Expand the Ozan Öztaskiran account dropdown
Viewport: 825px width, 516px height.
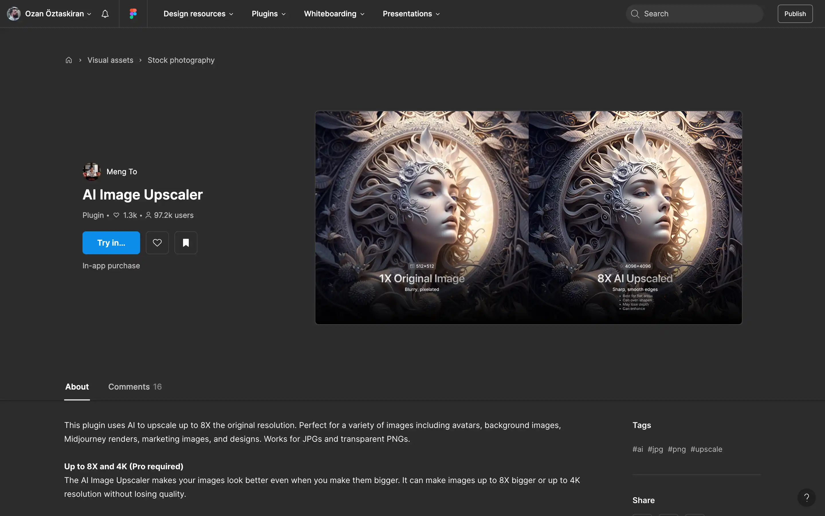click(58, 14)
